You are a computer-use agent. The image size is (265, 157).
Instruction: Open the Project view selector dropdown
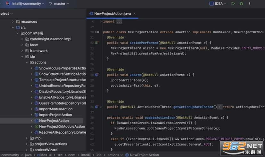[x=6, y=13]
